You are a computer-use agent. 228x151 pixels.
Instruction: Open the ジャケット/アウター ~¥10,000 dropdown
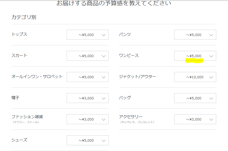coord(195,77)
